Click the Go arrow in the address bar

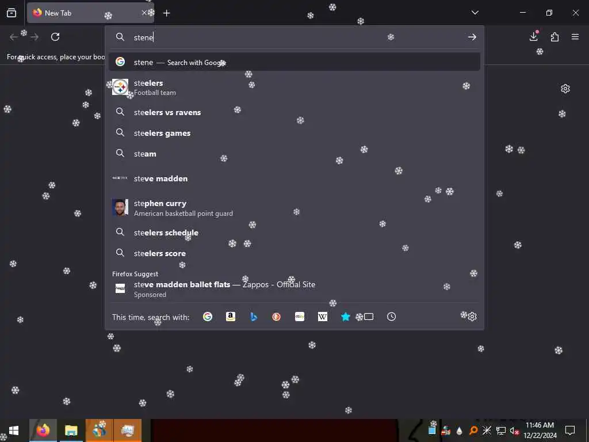[x=472, y=37]
